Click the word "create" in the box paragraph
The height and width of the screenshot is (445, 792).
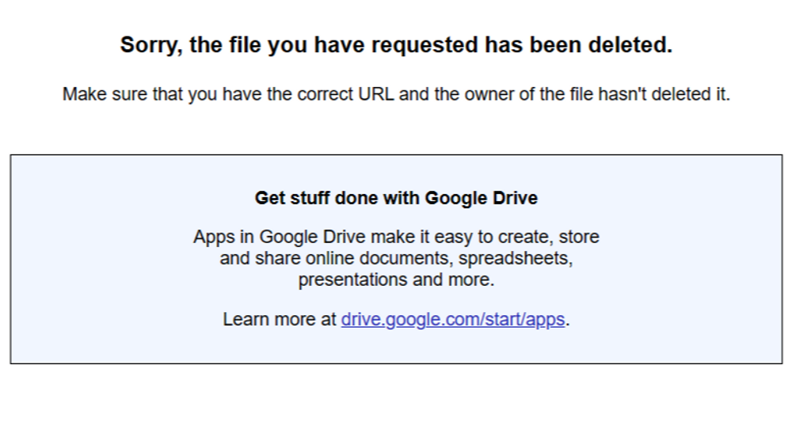(526, 238)
